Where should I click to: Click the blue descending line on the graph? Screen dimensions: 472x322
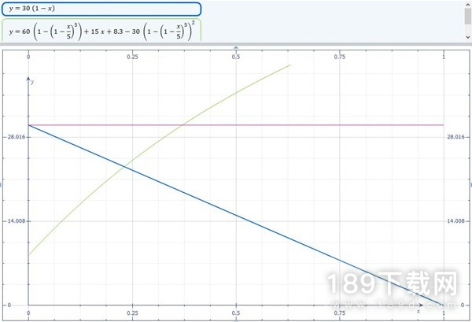click(x=236, y=214)
